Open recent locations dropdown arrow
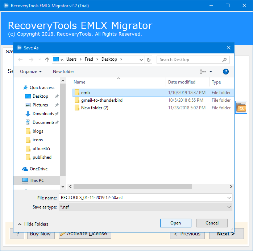The height and width of the screenshot is (251, 253). [40, 60]
